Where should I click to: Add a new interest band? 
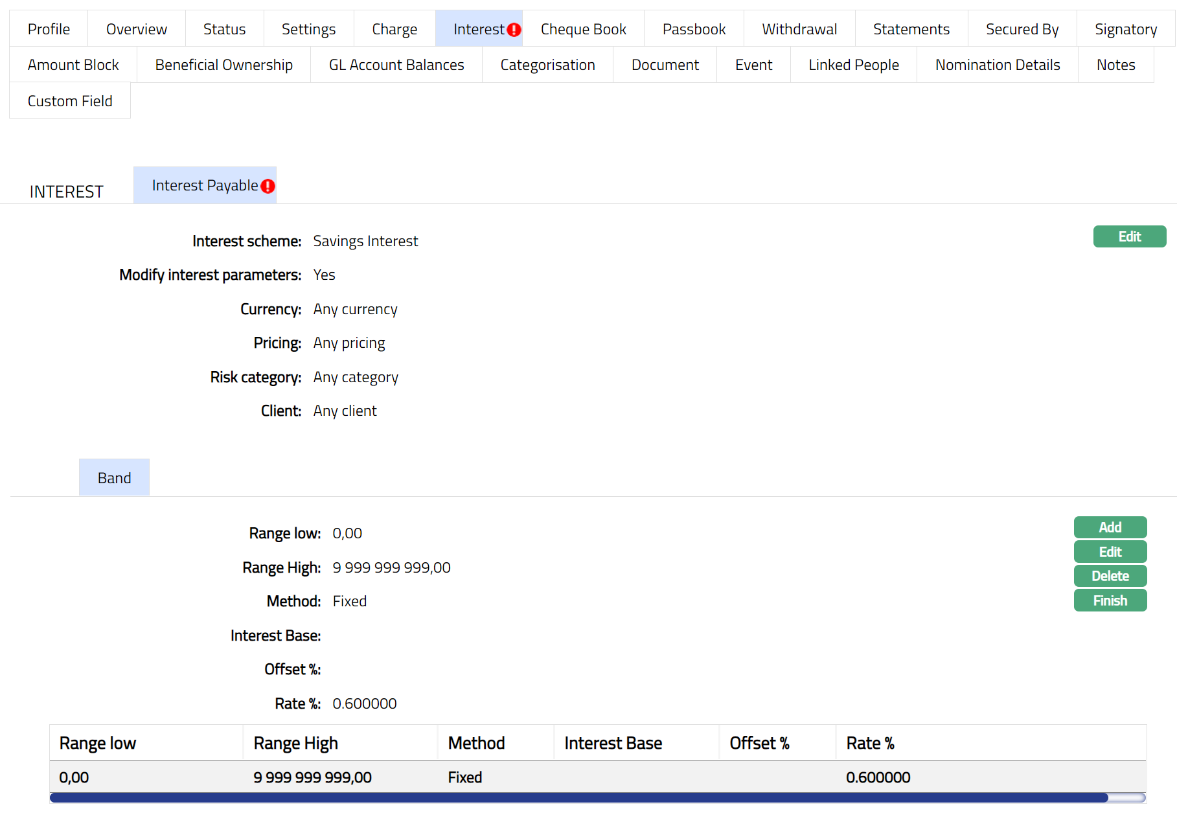click(x=1110, y=527)
